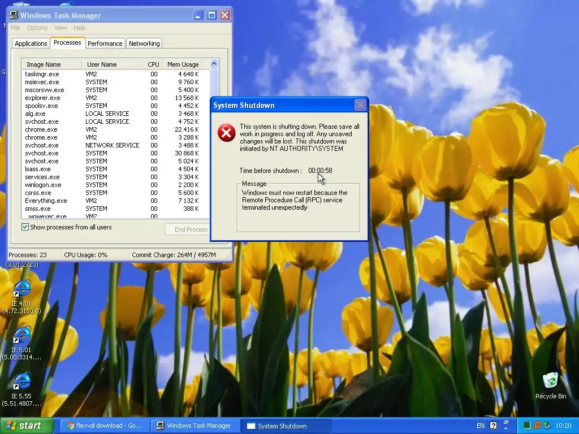Sort processes by Mem Usage column header
This screenshot has height=434, width=579.
point(183,64)
